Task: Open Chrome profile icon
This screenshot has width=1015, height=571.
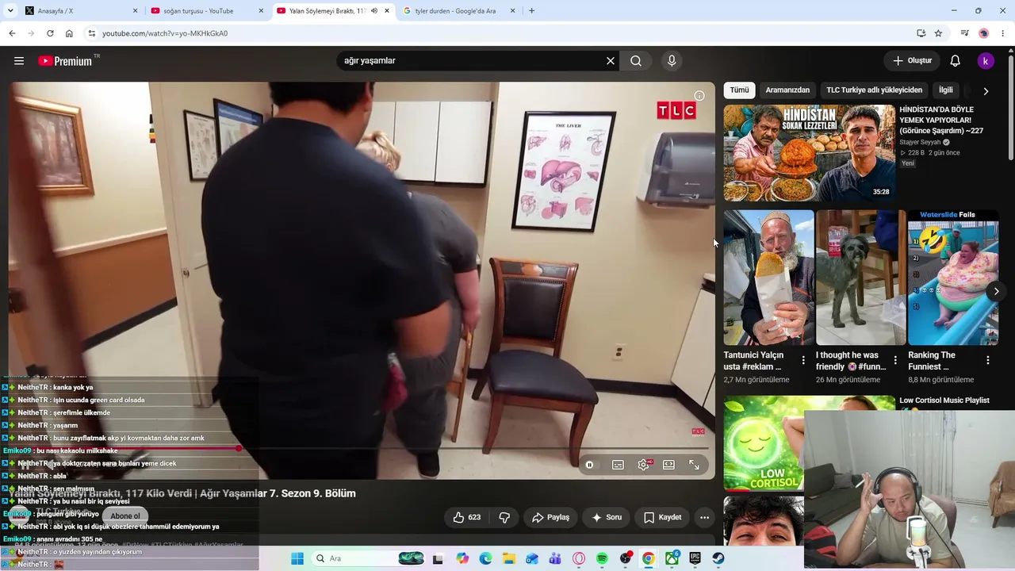Action: pos(984,33)
